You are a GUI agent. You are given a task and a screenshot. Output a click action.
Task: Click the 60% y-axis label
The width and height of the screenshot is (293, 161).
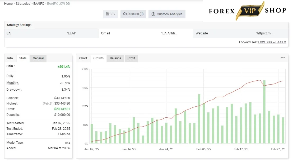(x=86, y=125)
